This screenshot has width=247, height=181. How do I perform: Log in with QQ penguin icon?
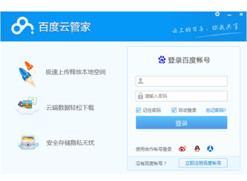[x=197, y=149]
